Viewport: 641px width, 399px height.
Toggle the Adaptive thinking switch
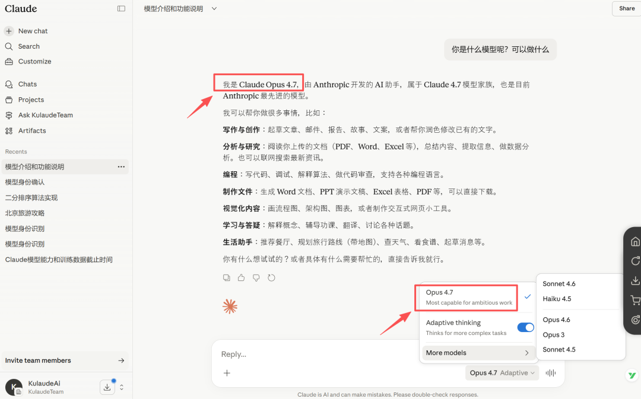coord(525,327)
